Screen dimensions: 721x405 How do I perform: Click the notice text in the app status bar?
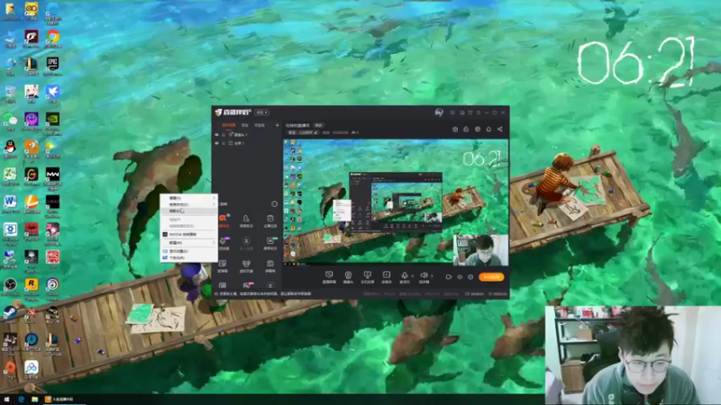264,293
